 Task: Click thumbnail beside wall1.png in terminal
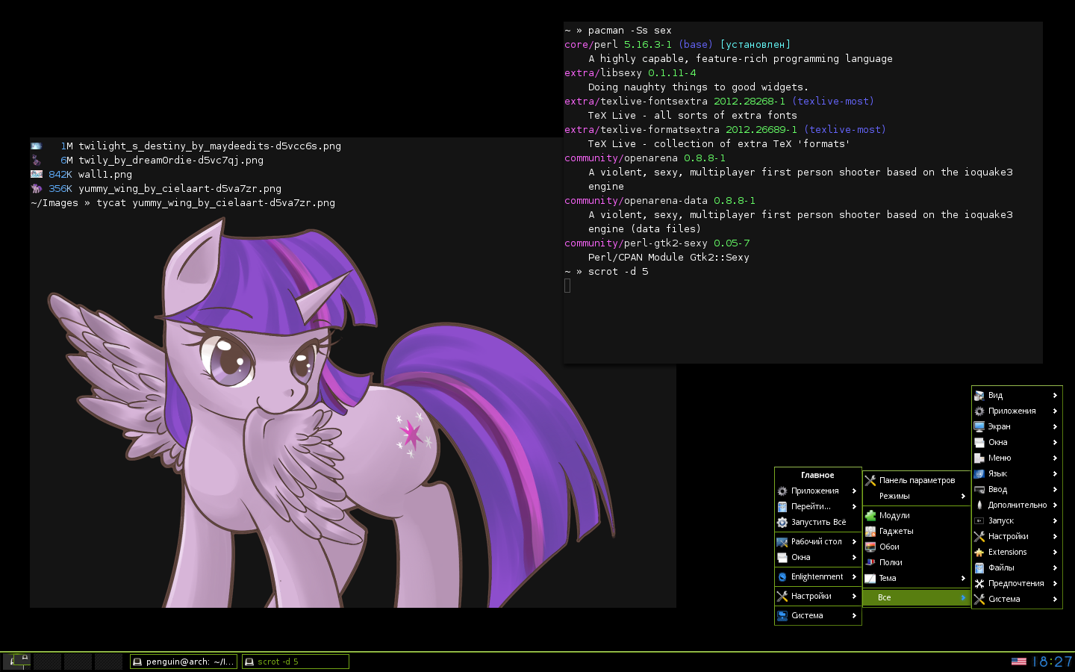[37, 174]
